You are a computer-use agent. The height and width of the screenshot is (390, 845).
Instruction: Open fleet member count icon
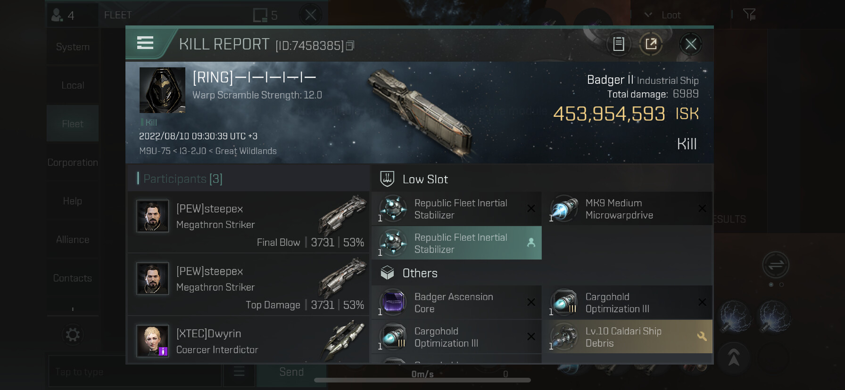(63, 16)
